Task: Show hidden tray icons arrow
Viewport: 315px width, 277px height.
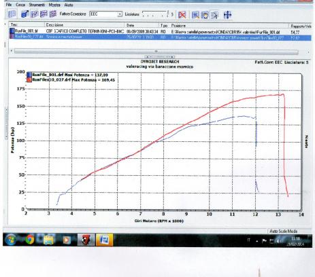Action: coord(256,241)
